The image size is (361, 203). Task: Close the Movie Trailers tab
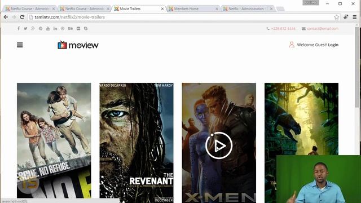pyautogui.click(x=162, y=9)
